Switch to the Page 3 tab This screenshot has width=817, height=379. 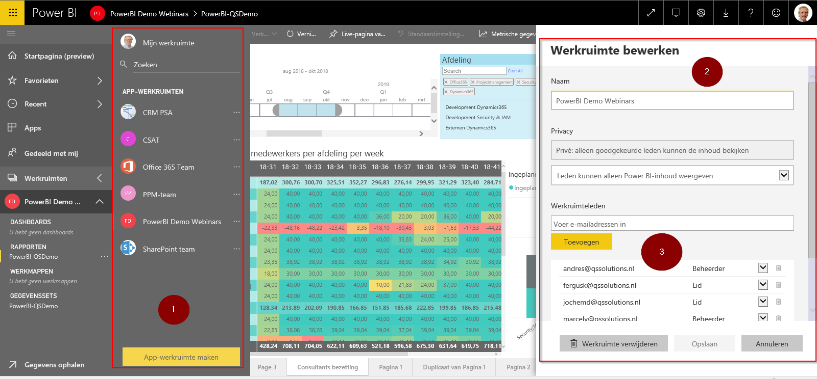pyautogui.click(x=267, y=367)
